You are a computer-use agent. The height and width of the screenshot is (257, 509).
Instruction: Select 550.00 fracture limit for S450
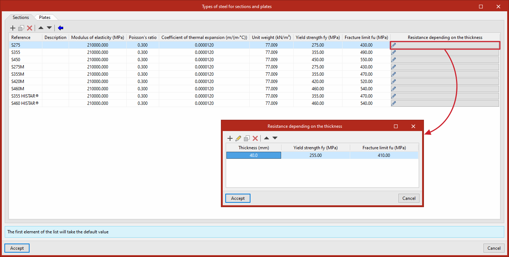pyautogui.click(x=366, y=60)
